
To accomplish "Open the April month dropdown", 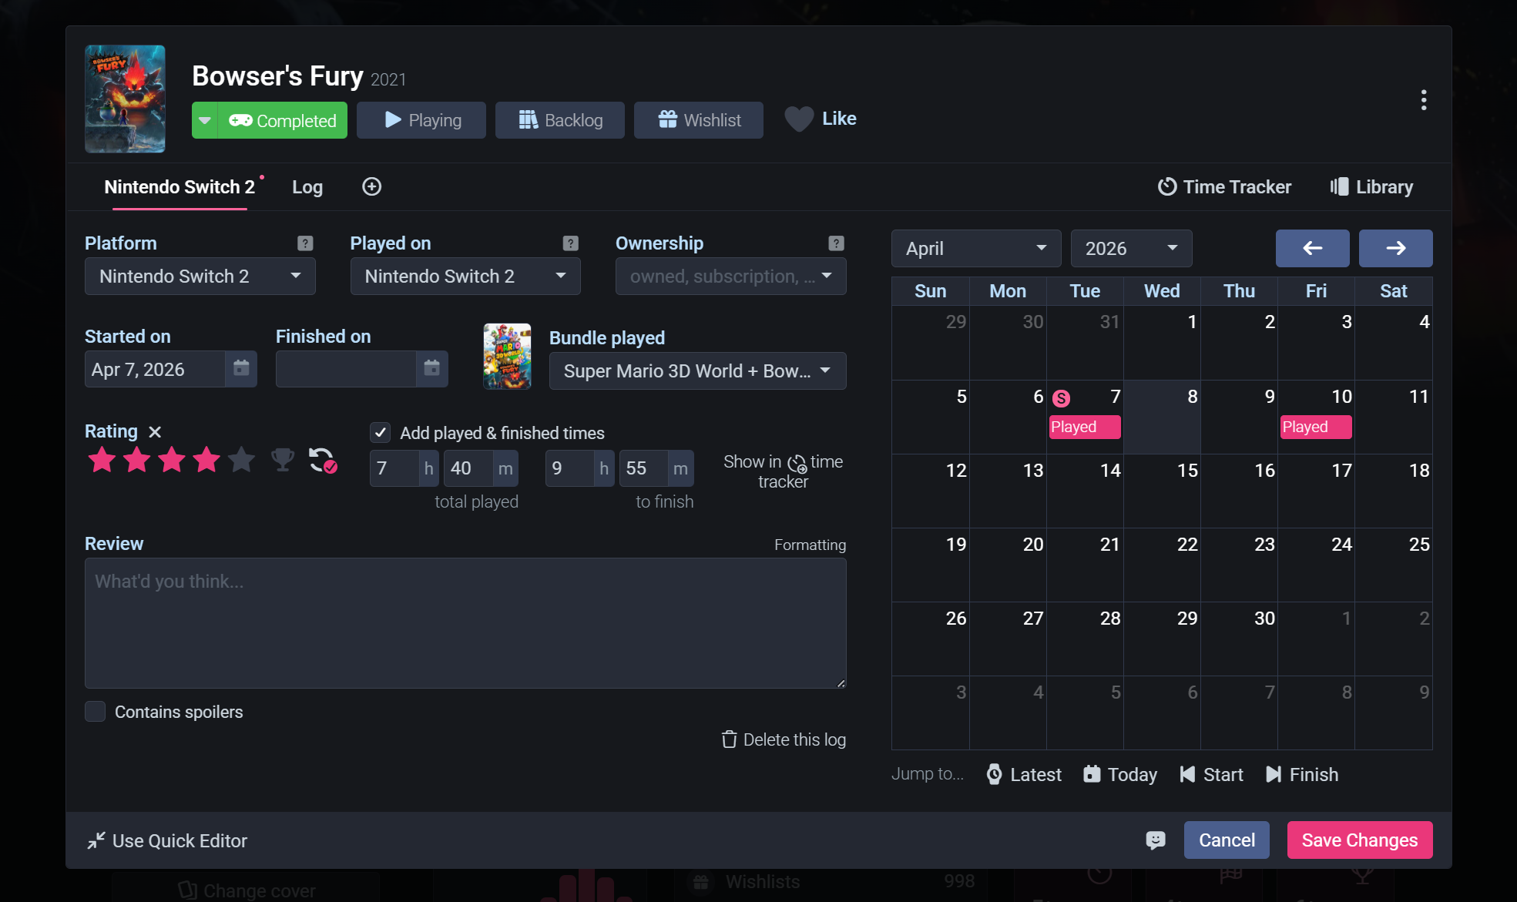I will coord(976,248).
